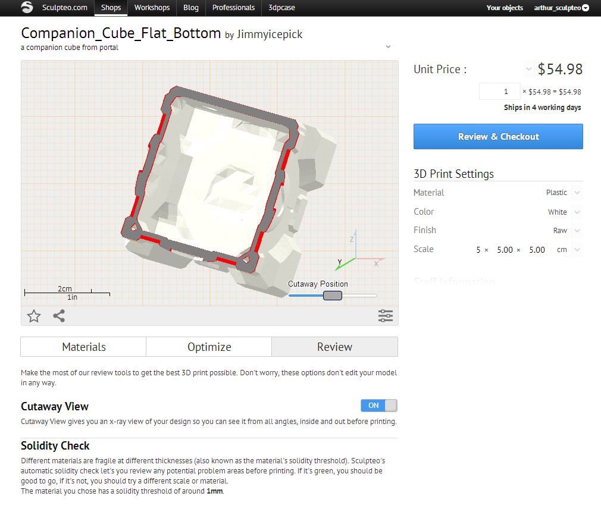Viewport: 601px width, 515px height.
Task: Change the scale unit dropdown from cm
Action: click(x=577, y=250)
